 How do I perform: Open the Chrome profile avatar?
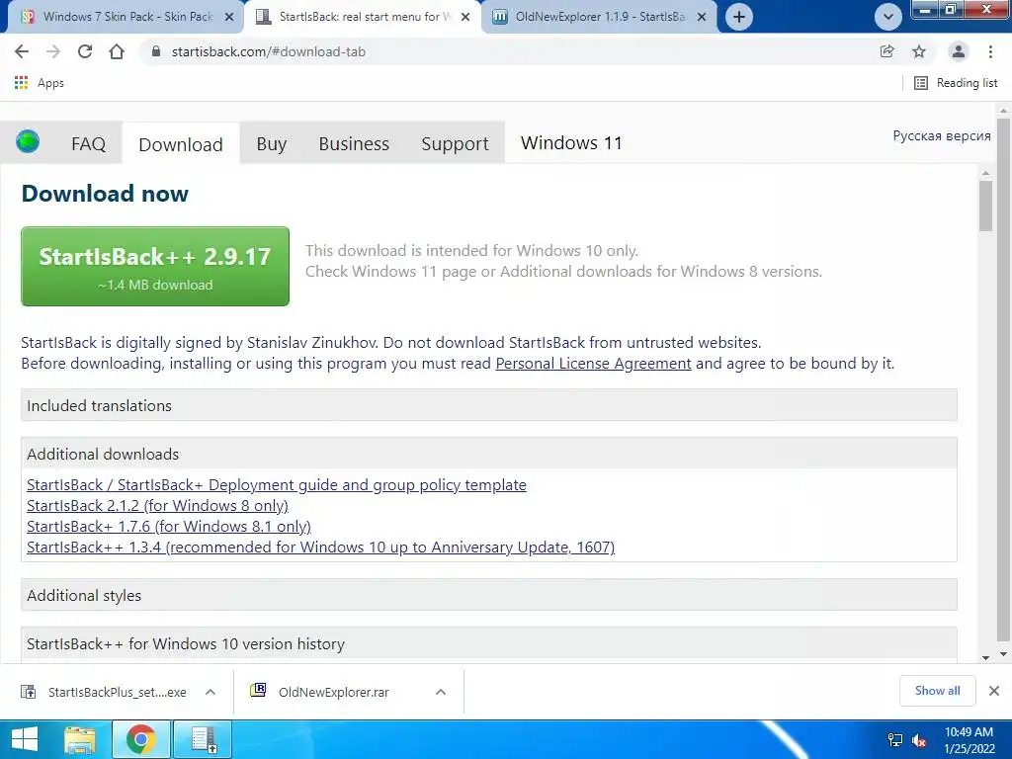point(958,51)
